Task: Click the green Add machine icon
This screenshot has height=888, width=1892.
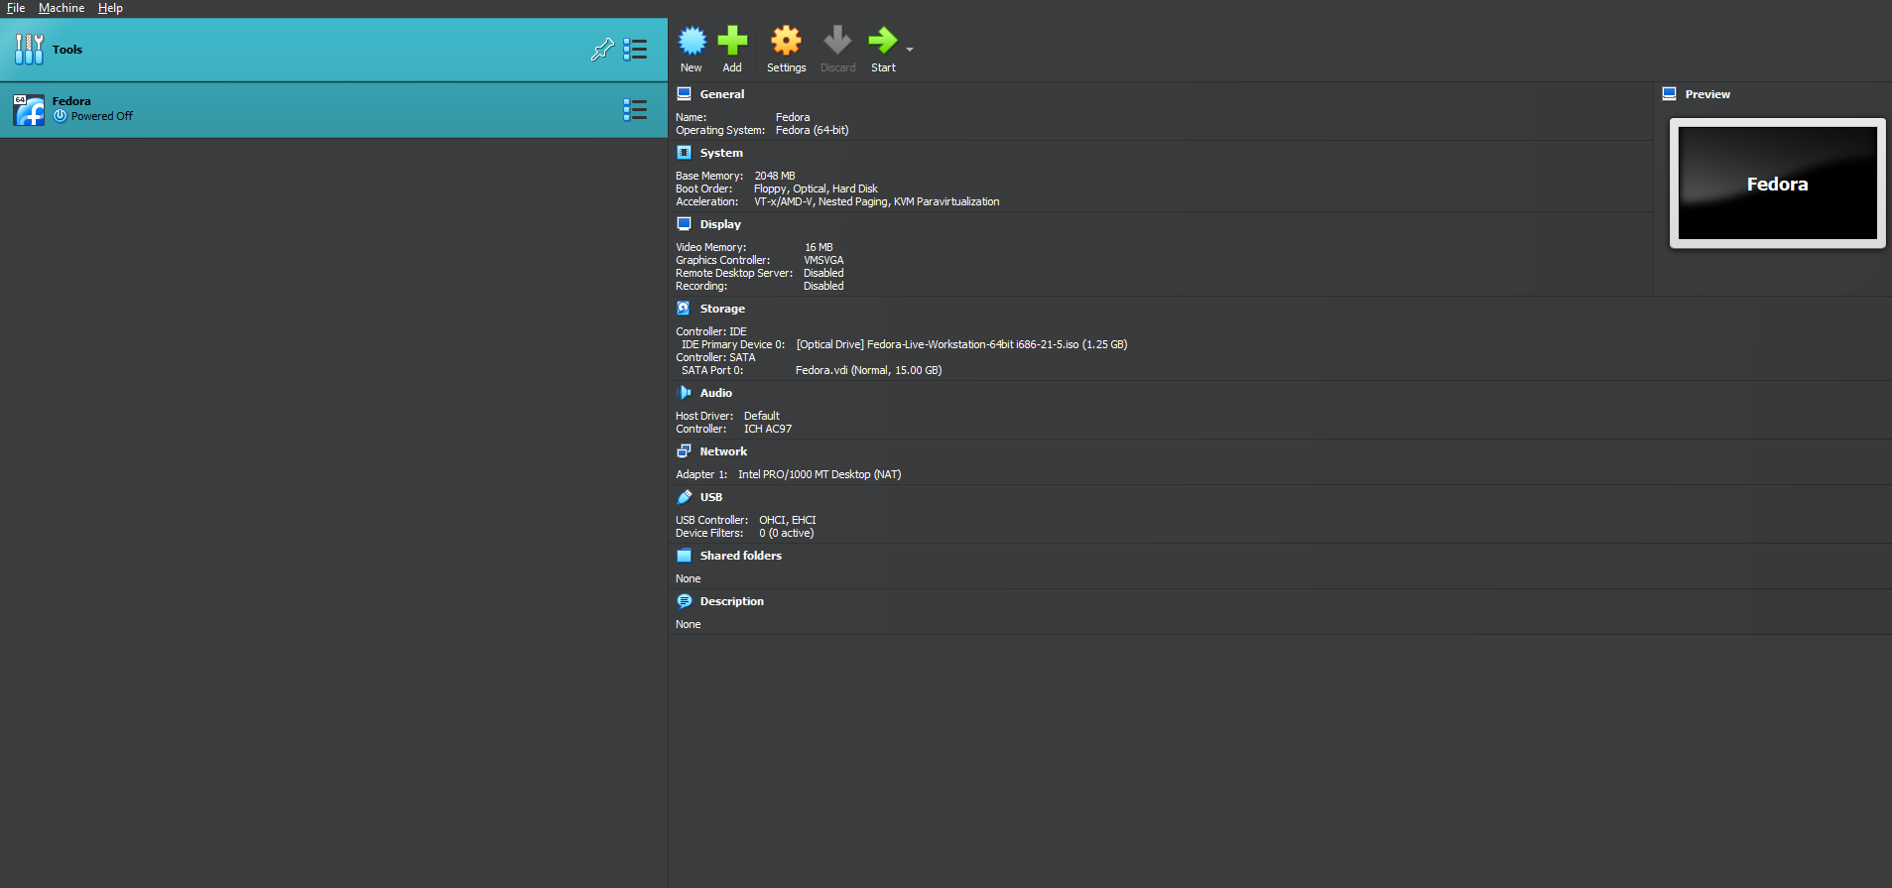Action: (x=732, y=41)
